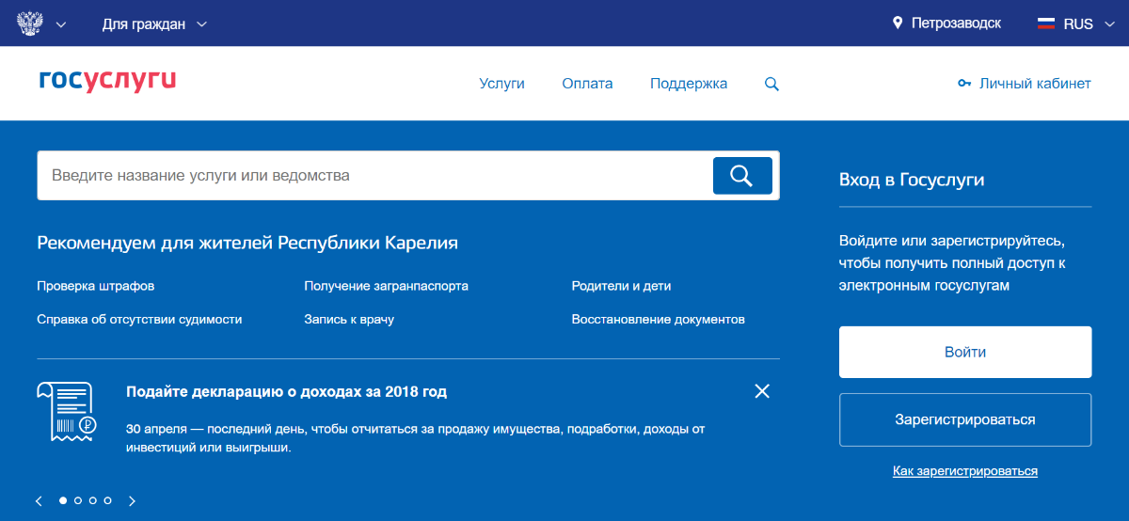Click the Вход в Госуслуги heading

tap(912, 179)
